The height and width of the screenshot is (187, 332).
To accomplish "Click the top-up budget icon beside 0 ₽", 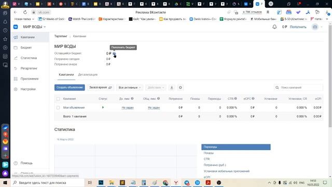I will (114, 54).
